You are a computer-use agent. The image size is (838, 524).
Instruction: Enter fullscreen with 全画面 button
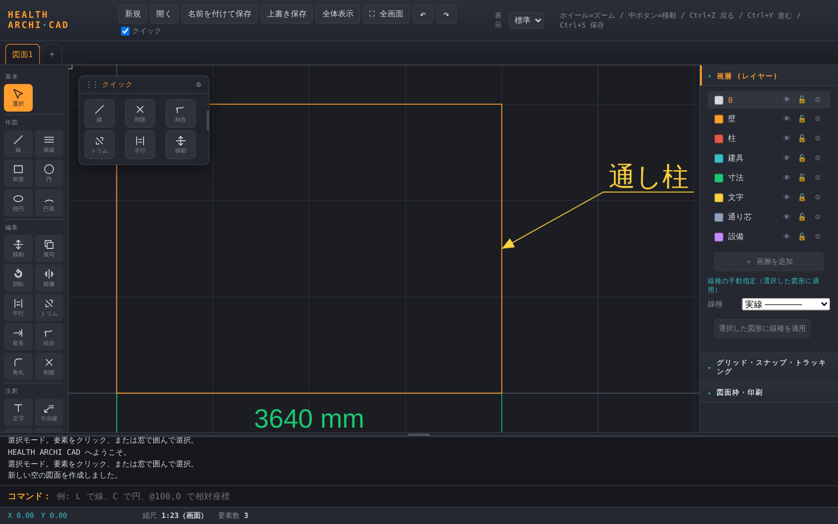point(386,14)
